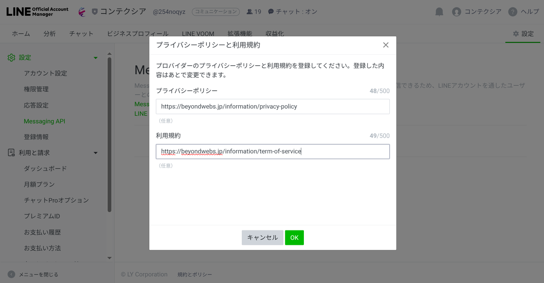Open the help question mark icon
Viewport: 544px width, 283px height.
pos(513,12)
